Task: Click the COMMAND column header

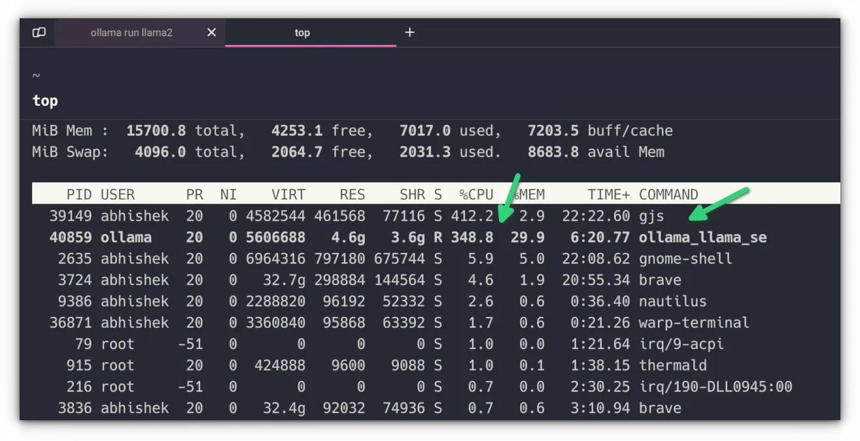Action: 668,194
